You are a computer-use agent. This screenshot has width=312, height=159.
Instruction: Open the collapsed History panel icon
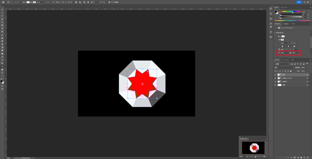271,9
